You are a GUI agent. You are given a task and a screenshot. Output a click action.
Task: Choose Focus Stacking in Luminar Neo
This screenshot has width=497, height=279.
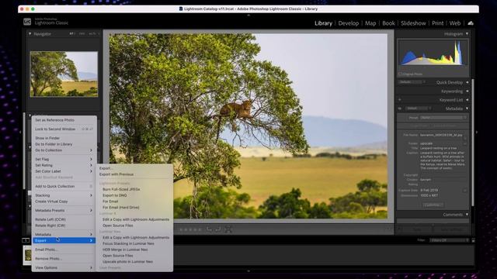(x=134, y=243)
